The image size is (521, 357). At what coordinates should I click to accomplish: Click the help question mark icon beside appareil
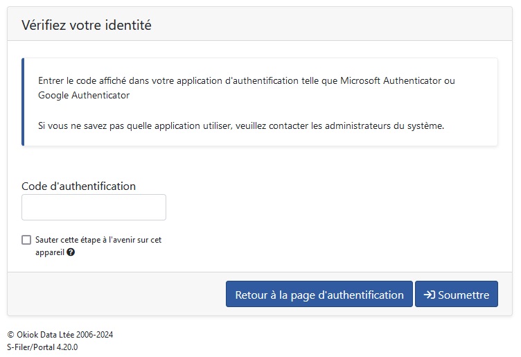[71, 252]
